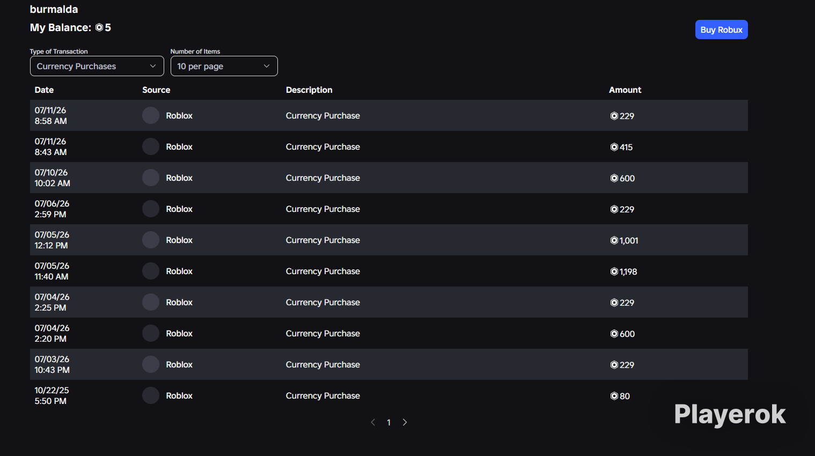815x456 pixels.
Task: Click the 80 Robux amount
Action: pos(620,396)
